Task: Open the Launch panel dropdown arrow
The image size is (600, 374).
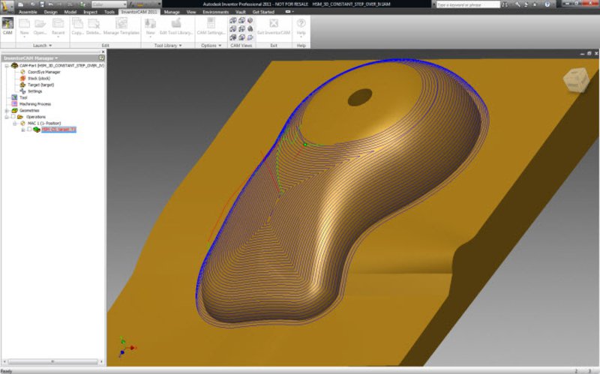Action: (50, 46)
